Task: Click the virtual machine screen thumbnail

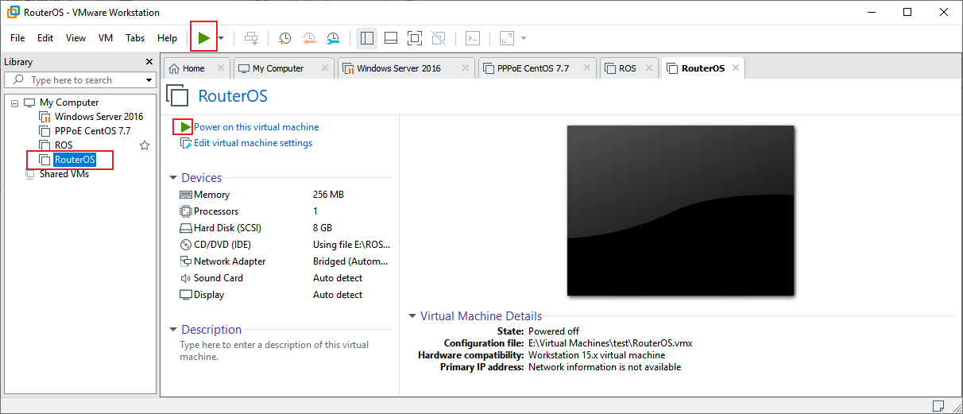Action: click(680, 210)
